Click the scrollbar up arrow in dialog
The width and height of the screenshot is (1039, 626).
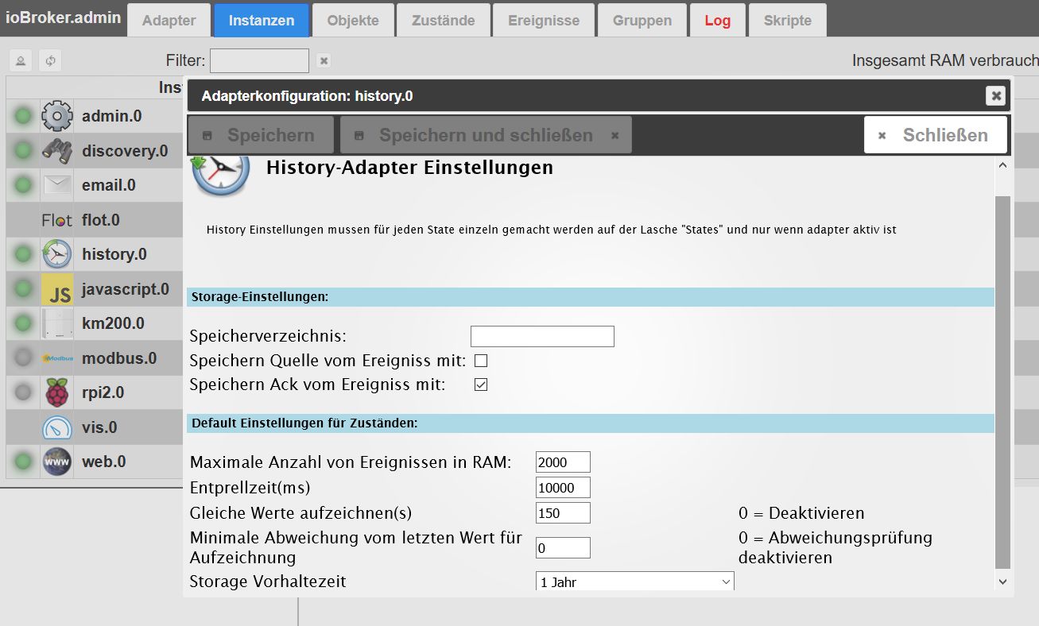pyautogui.click(x=1002, y=165)
